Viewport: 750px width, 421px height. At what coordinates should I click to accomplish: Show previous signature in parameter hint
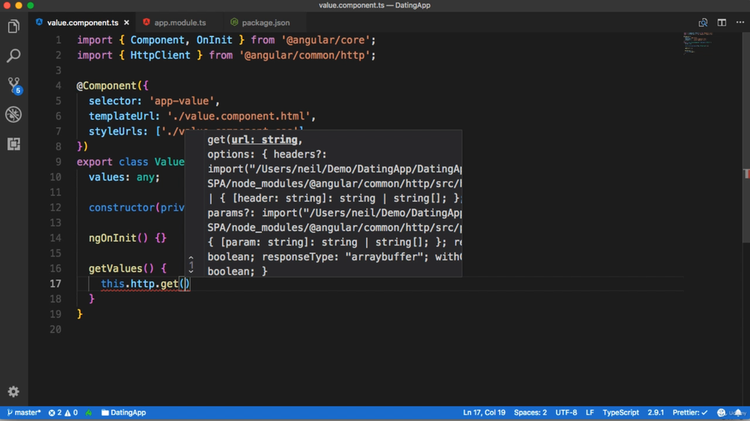click(x=190, y=258)
